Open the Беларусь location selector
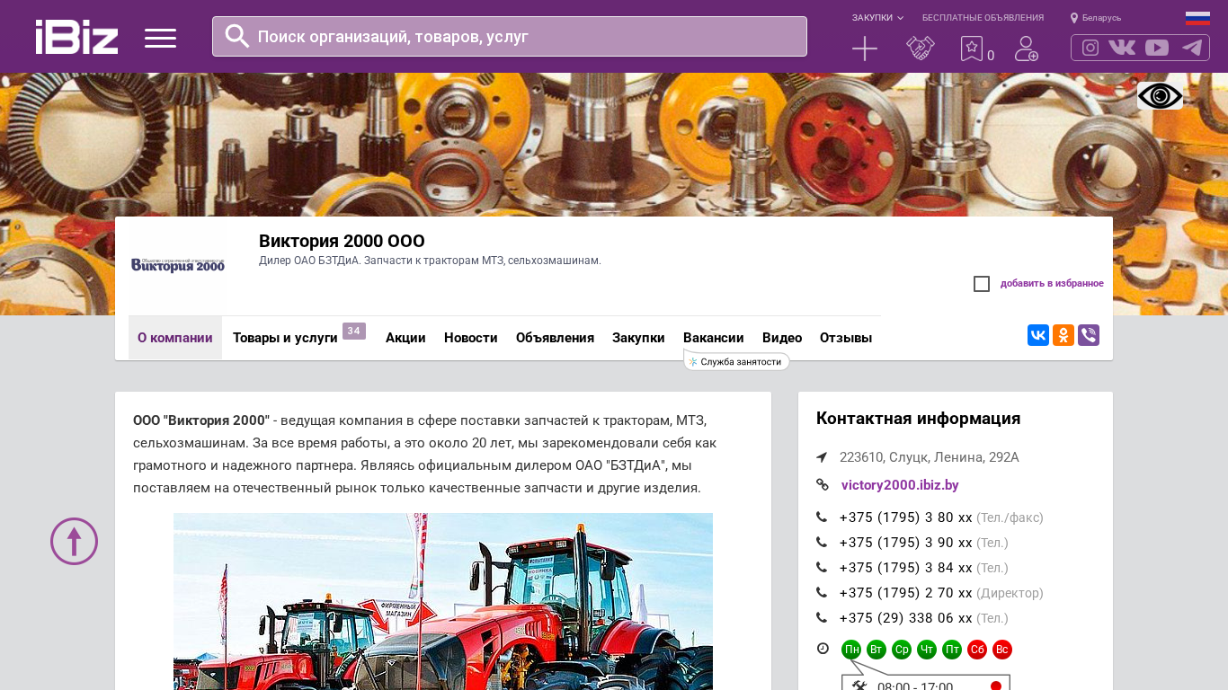Viewport: 1228px width, 690px height. [x=1096, y=18]
